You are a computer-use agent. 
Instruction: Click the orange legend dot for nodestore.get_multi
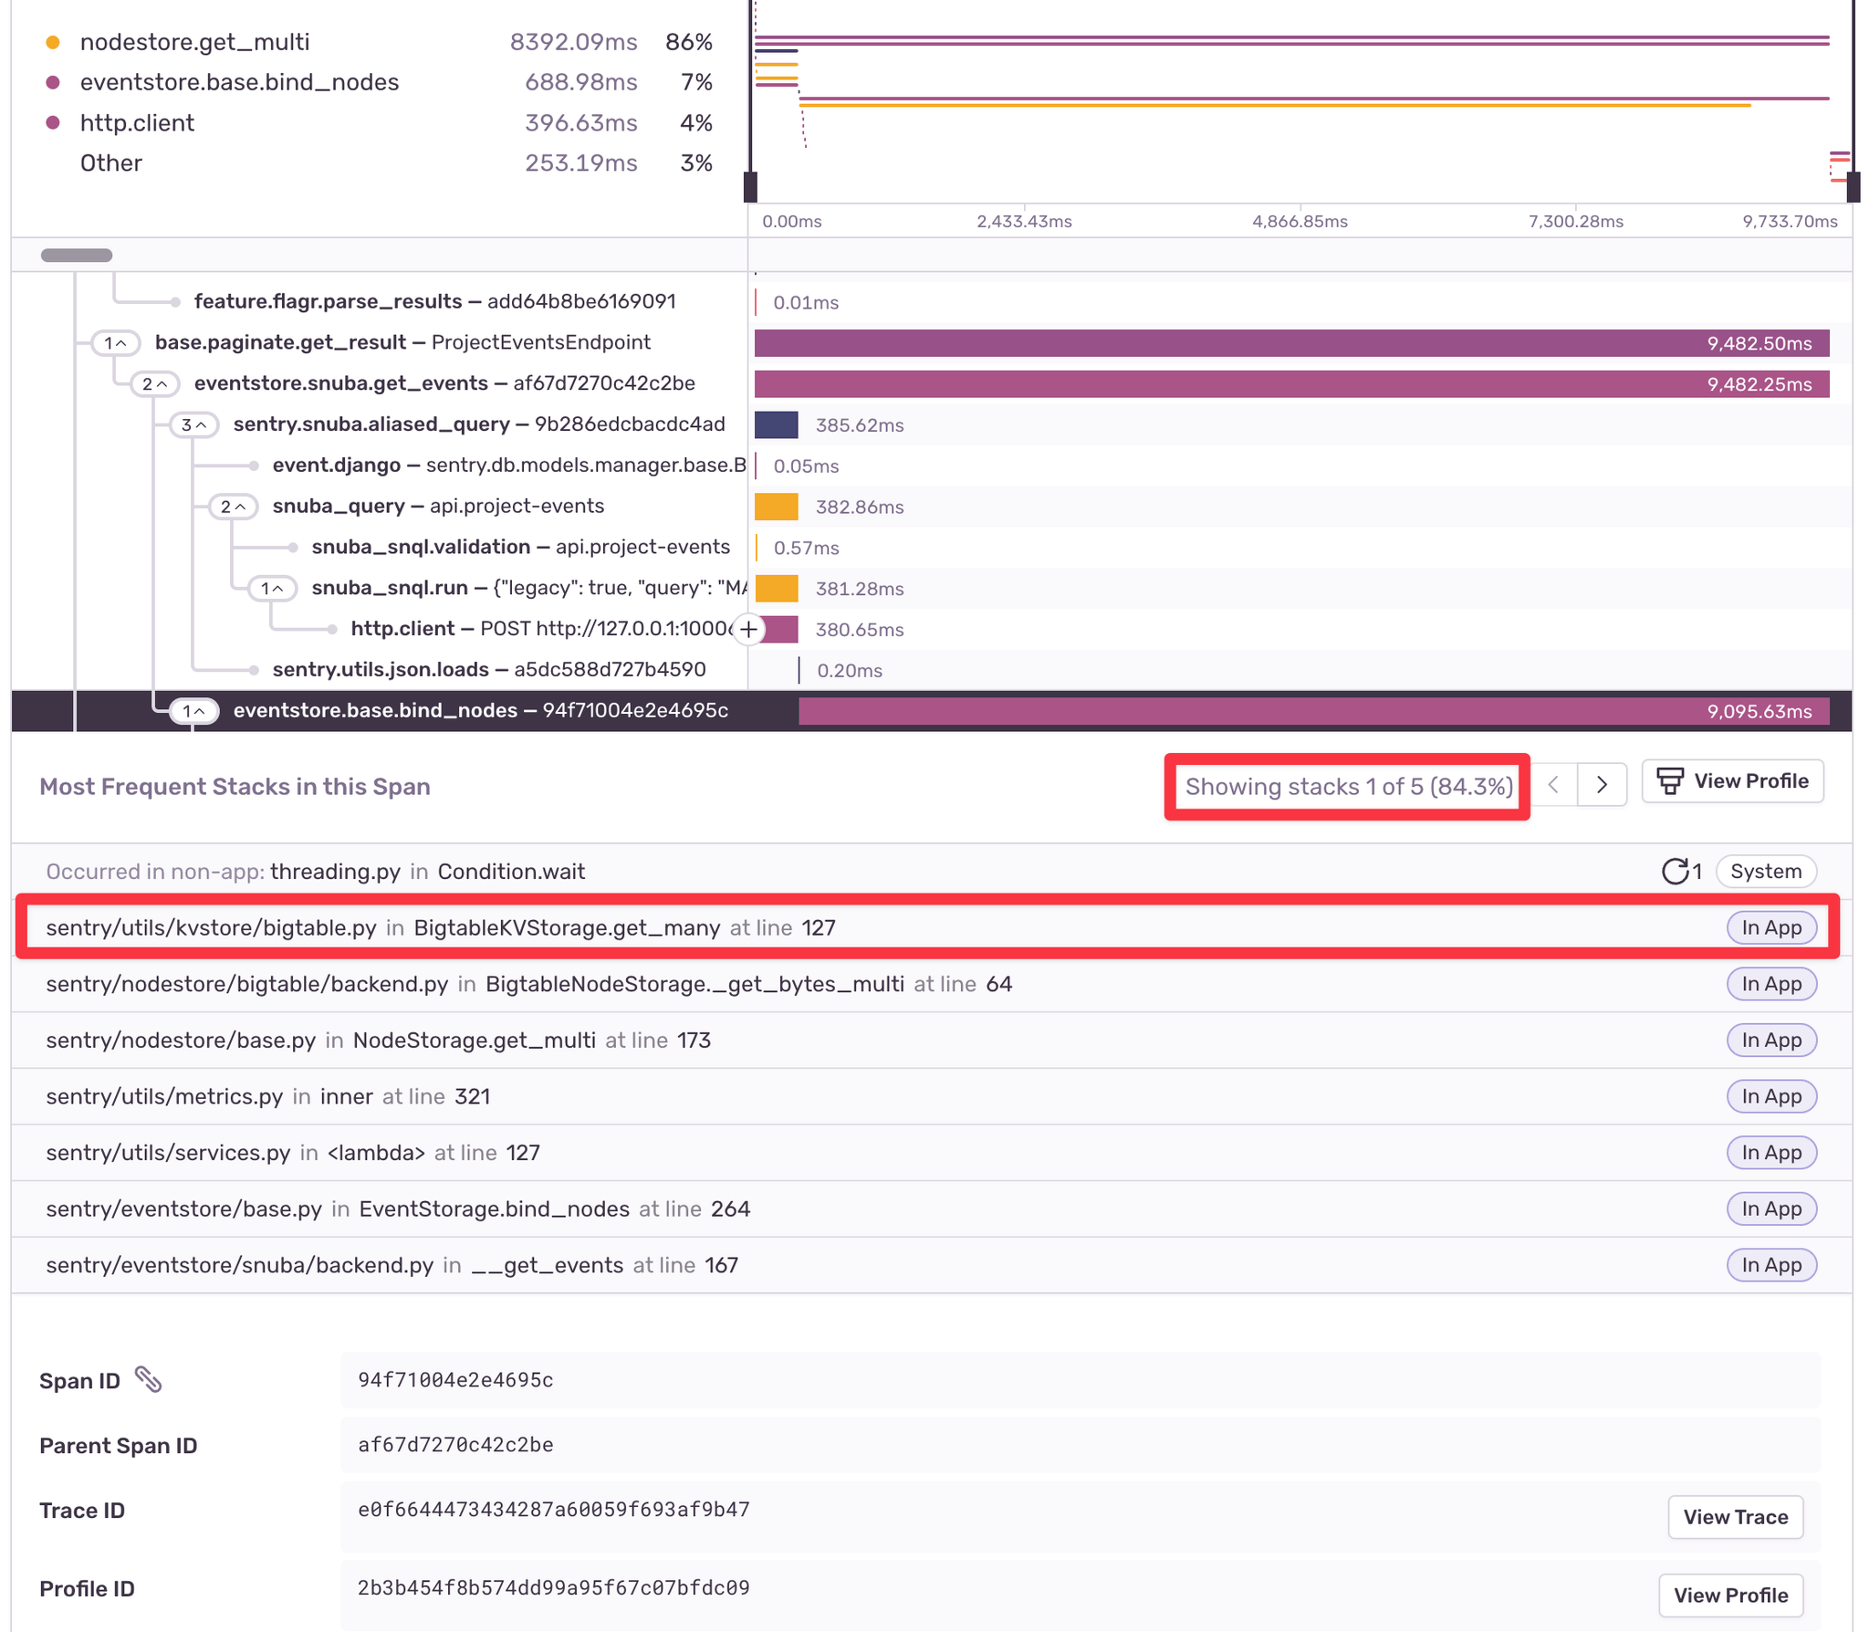tap(53, 41)
